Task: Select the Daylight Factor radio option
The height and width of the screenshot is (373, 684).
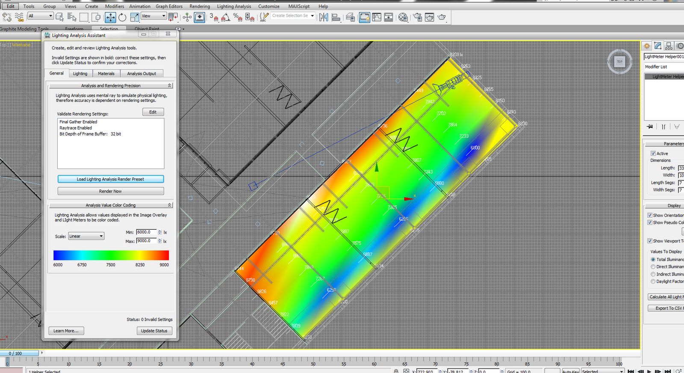Action: coord(653,281)
